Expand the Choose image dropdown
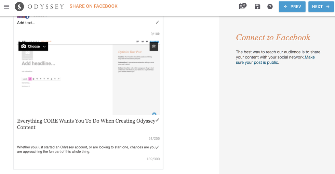335x174 pixels. (x=33, y=46)
